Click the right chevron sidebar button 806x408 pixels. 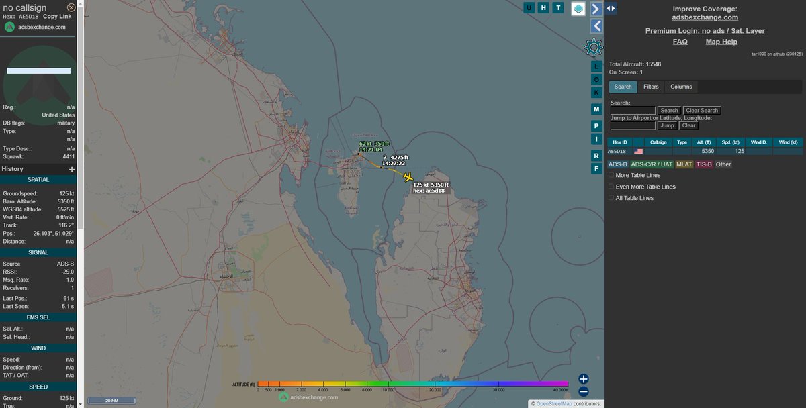[x=596, y=8]
